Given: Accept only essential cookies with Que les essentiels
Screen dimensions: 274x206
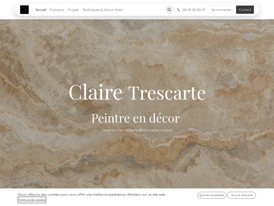Looking at the screenshot, I should [212, 195].
